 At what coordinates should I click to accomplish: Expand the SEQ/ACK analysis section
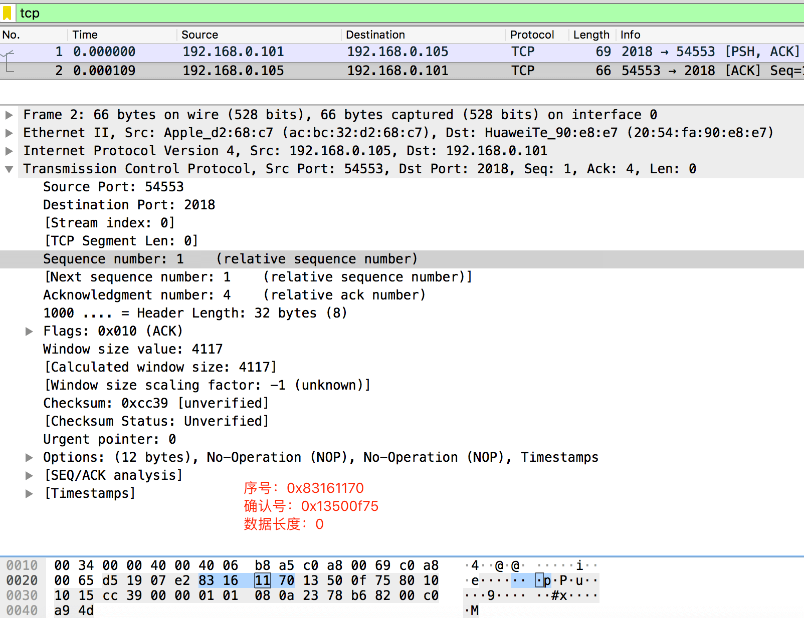(30, 476)
